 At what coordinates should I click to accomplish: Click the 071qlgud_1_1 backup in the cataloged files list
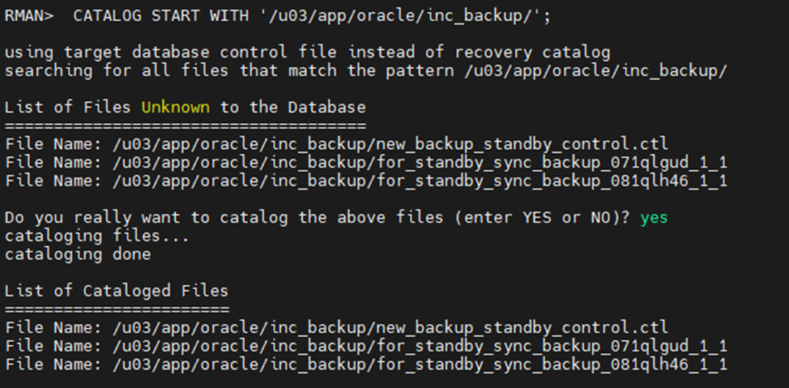click(x=365, y=346)
